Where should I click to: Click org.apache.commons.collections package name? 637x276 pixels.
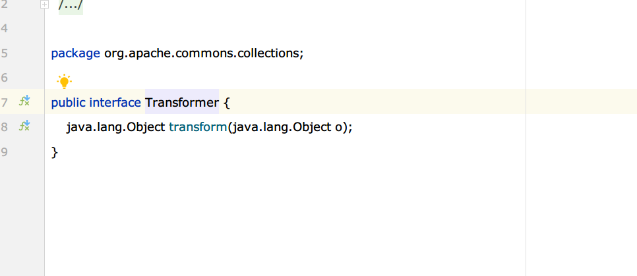(x=202, y=53)
